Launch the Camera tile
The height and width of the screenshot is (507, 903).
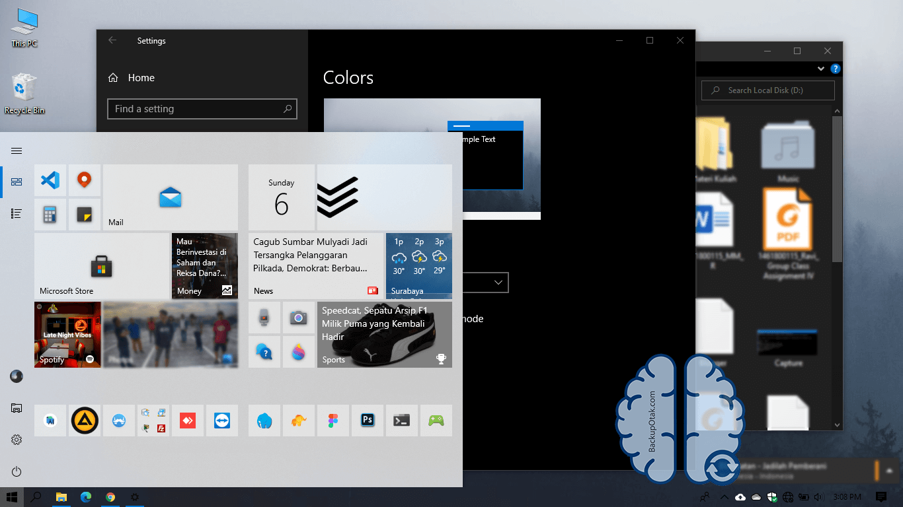[x=299, y=318]
